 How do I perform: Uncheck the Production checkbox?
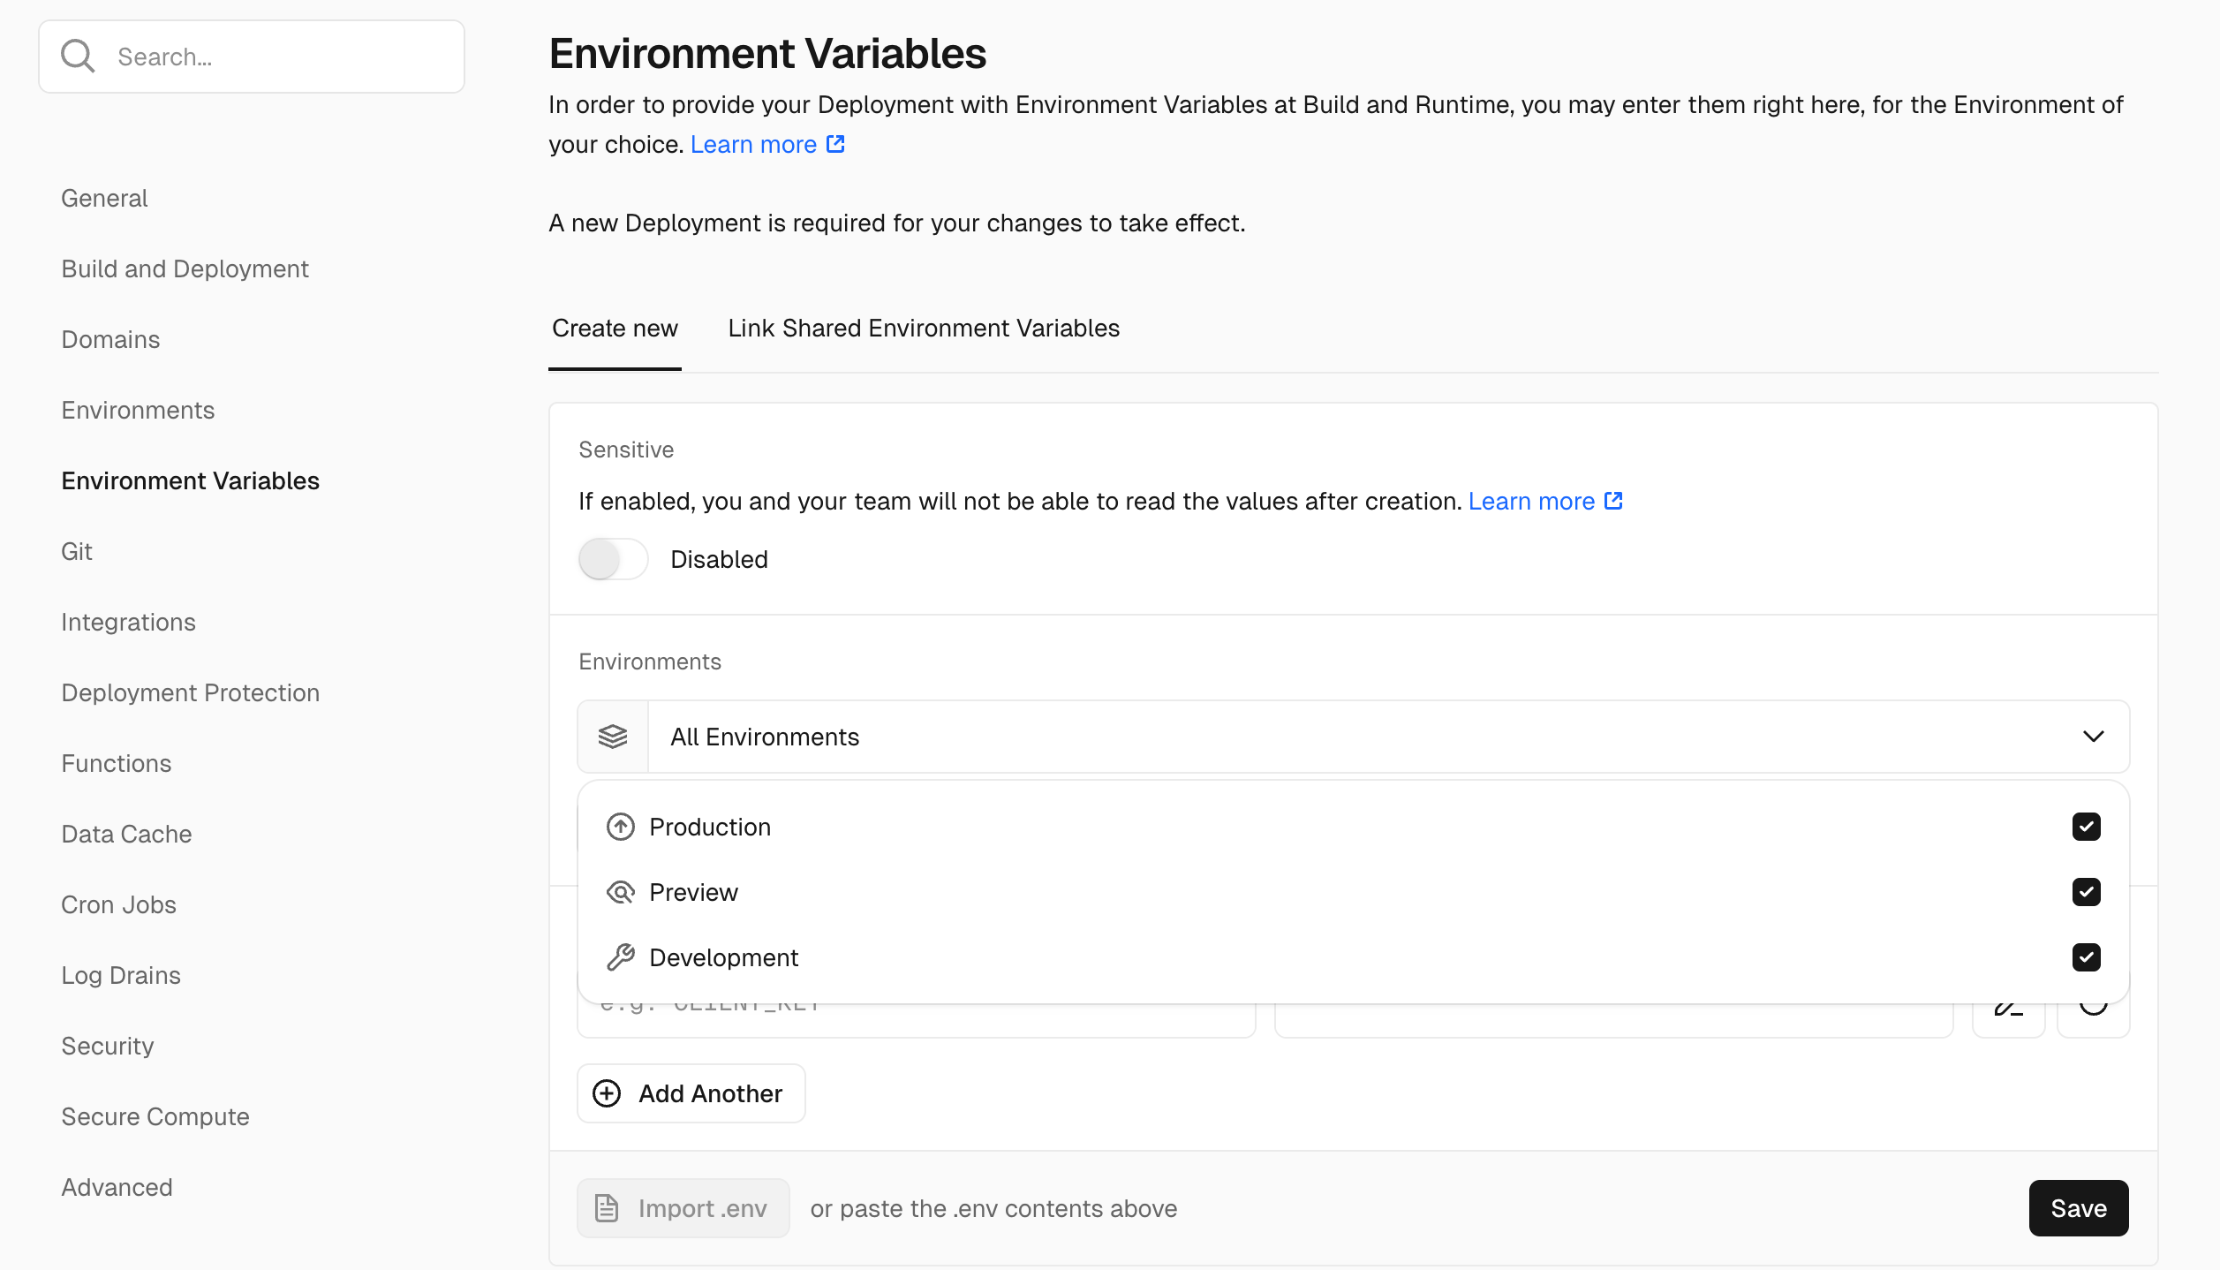[2087, 827]
